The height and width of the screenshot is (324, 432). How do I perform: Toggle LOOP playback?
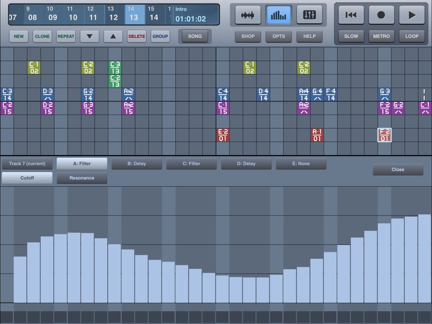coord(412,36)
